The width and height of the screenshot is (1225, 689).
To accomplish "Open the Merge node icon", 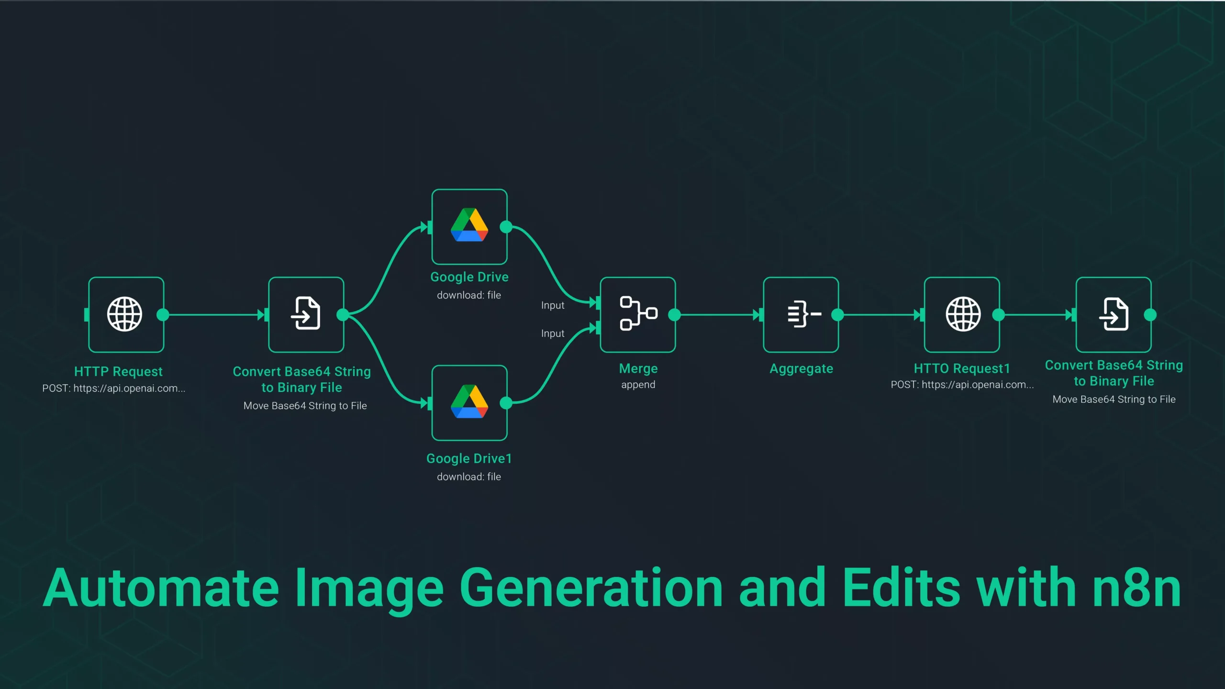I will click(638, 314).
